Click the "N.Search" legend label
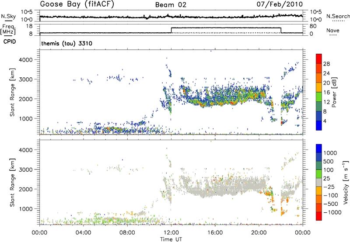The width and height of the screenshot is (350, 242). [338, 16]
